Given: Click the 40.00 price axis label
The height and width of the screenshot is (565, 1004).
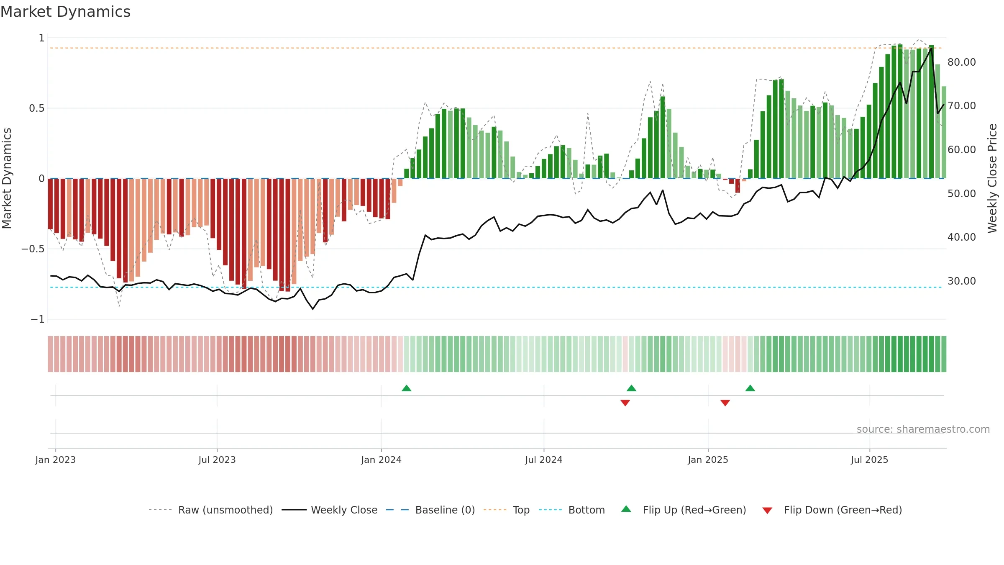Looking at the screenshot, I should coord(962,237).
